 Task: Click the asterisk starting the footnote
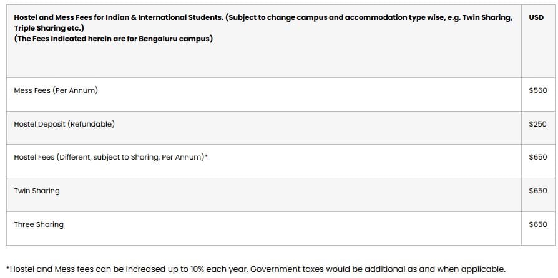(x=7, y=269)
